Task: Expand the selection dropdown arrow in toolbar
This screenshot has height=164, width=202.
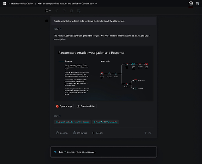Action: click(50, 11)
